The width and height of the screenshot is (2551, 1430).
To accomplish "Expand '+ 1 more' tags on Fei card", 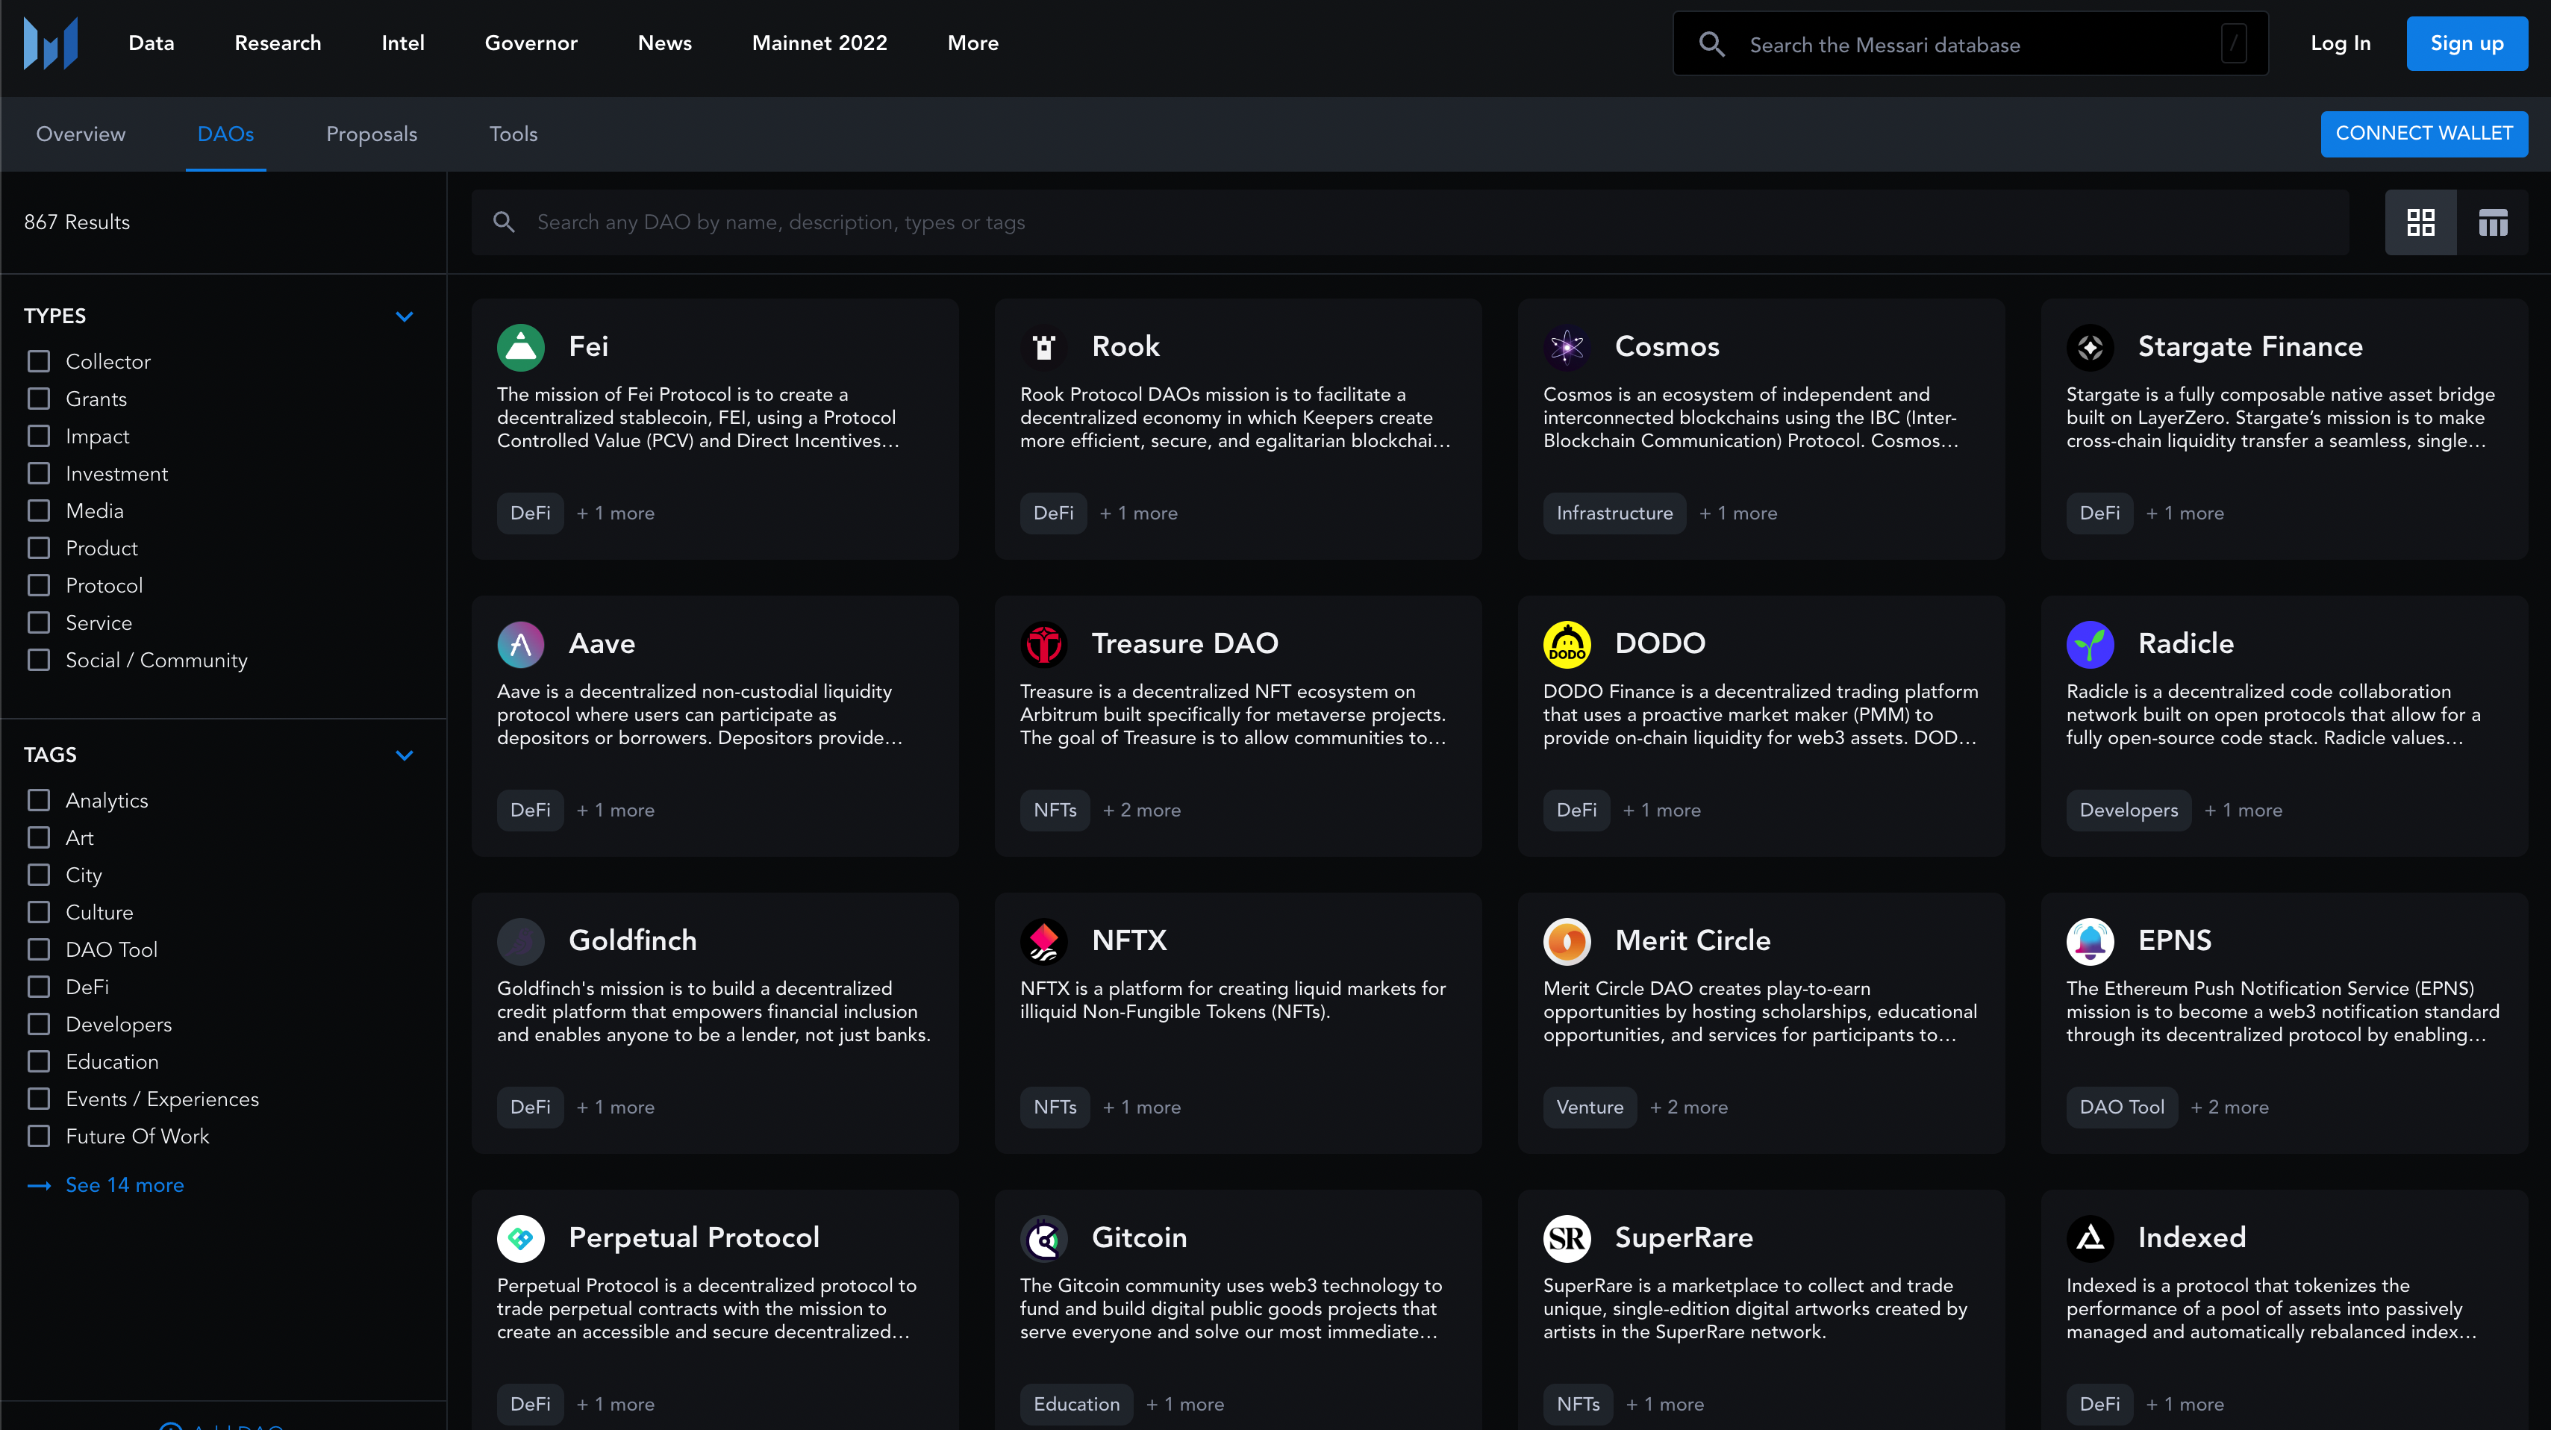I will click(615, 513).
